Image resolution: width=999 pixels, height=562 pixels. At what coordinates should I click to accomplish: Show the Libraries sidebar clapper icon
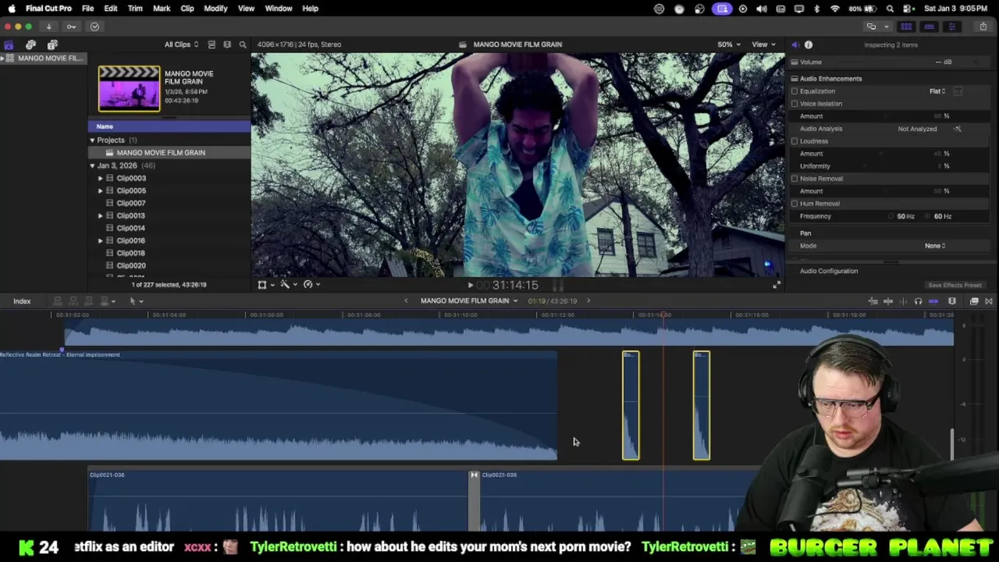[x=9, y=44]
